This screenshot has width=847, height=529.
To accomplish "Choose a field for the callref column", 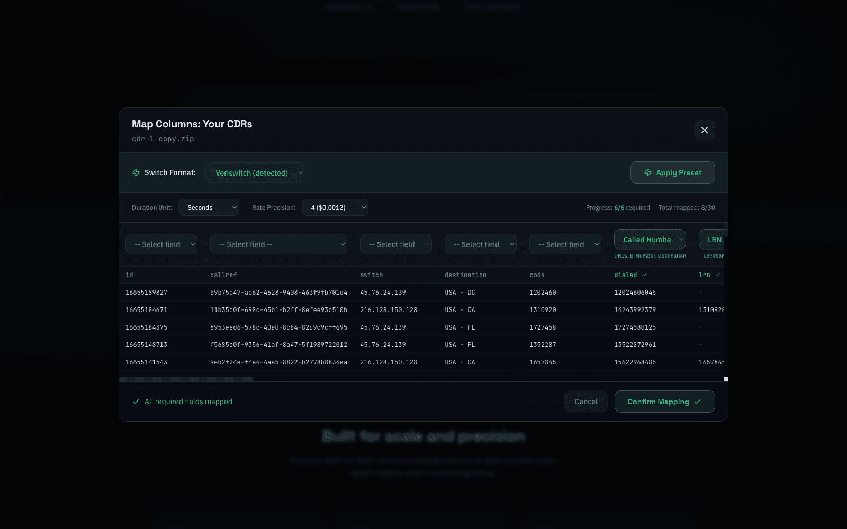I will point(278,244).
